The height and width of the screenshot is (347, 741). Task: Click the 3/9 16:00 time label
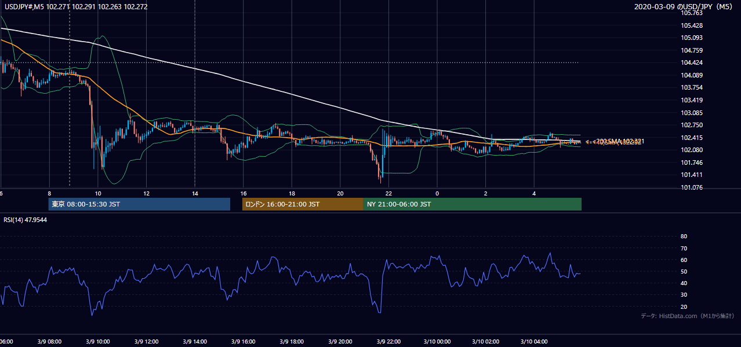[244, 342]
